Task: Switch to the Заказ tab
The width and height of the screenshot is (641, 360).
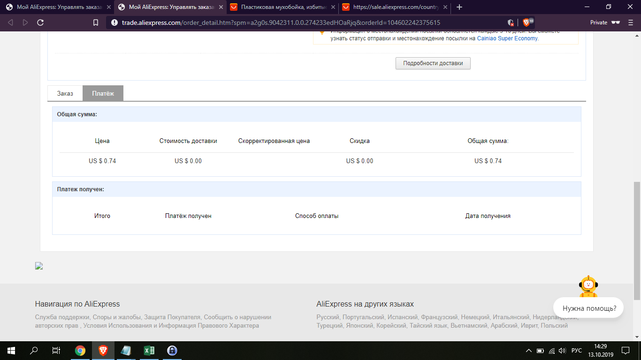Action: coord(65,93)
